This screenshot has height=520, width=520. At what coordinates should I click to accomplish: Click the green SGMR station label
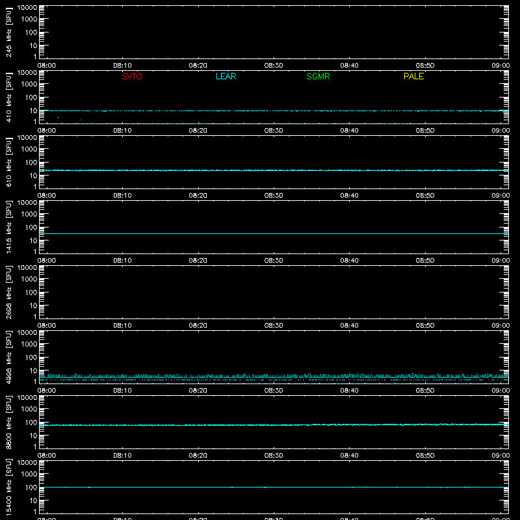pos(318,76)
